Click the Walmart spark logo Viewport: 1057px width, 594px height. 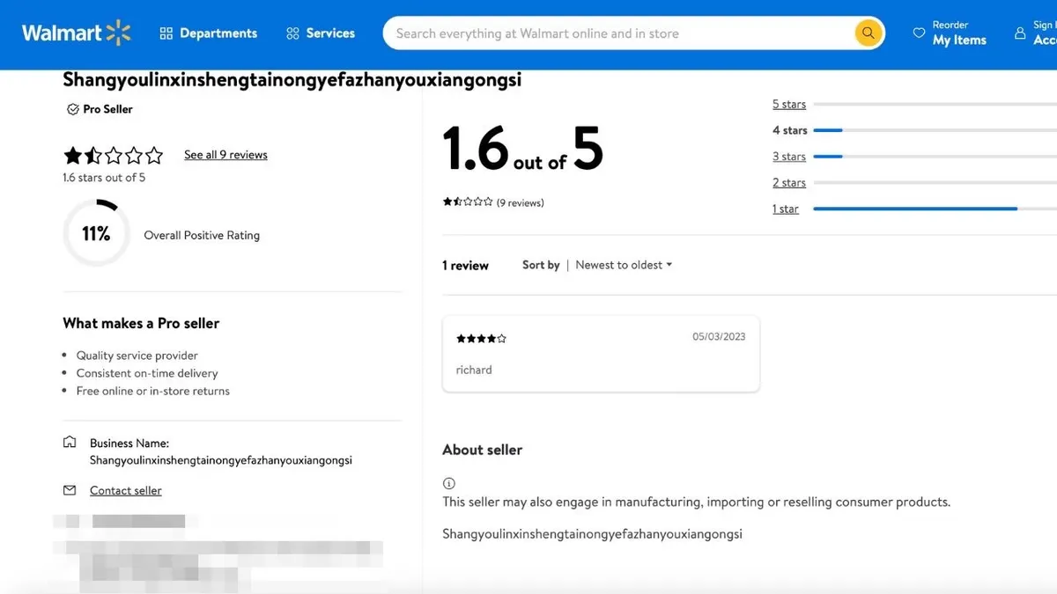pyautogui.click(x=118, y=33)
